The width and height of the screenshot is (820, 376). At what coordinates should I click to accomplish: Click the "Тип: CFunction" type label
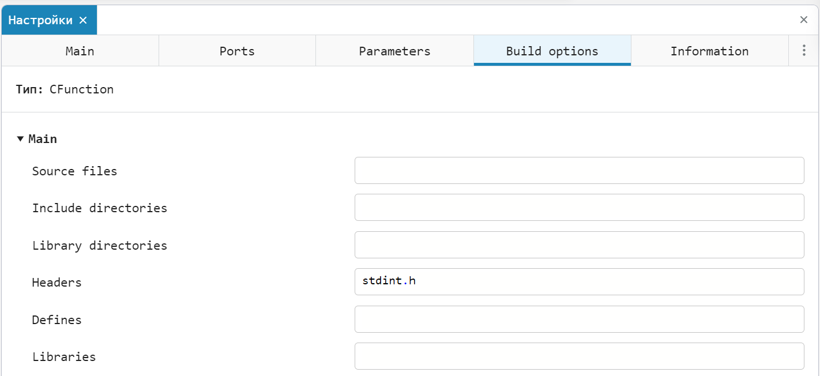point(65,89)
